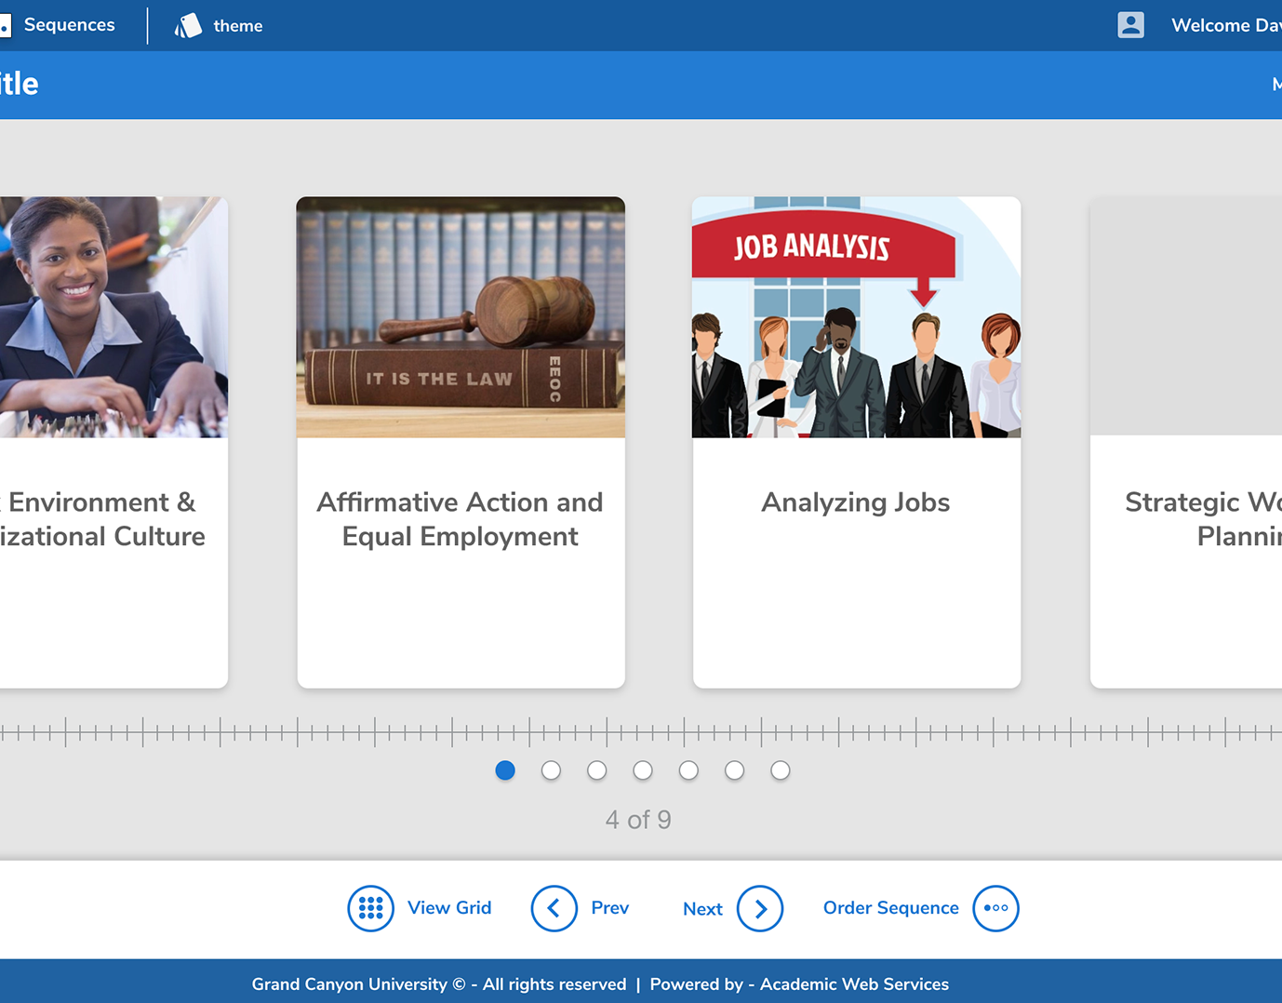Click the Environment & Organizational Culture title
Image resolution: width=1282 pixels, height=1003 pixels.
pyautogui.click(x=102, y=519)
